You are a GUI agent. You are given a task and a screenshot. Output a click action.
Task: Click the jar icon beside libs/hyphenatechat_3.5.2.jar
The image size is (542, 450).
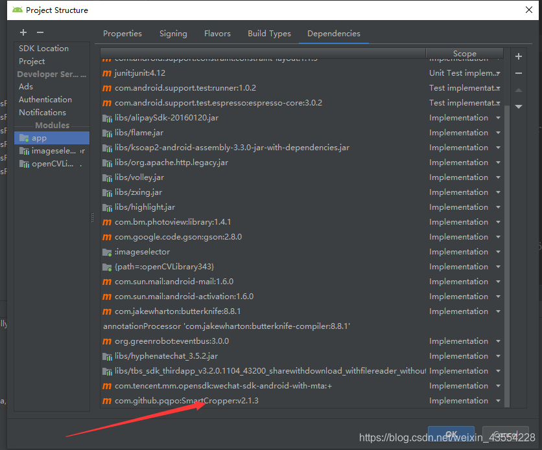[x=107, y=357]
